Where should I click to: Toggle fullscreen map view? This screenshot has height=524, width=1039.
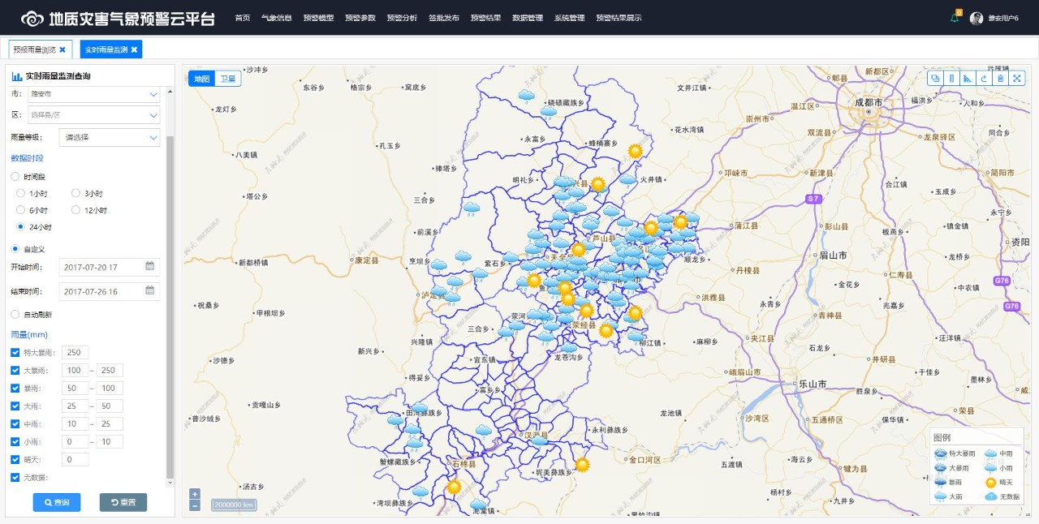1016,78
